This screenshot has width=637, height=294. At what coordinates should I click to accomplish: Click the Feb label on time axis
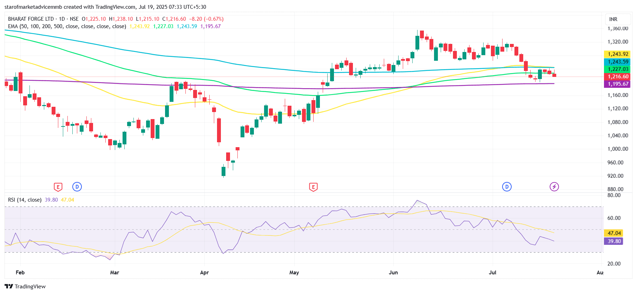20,273
